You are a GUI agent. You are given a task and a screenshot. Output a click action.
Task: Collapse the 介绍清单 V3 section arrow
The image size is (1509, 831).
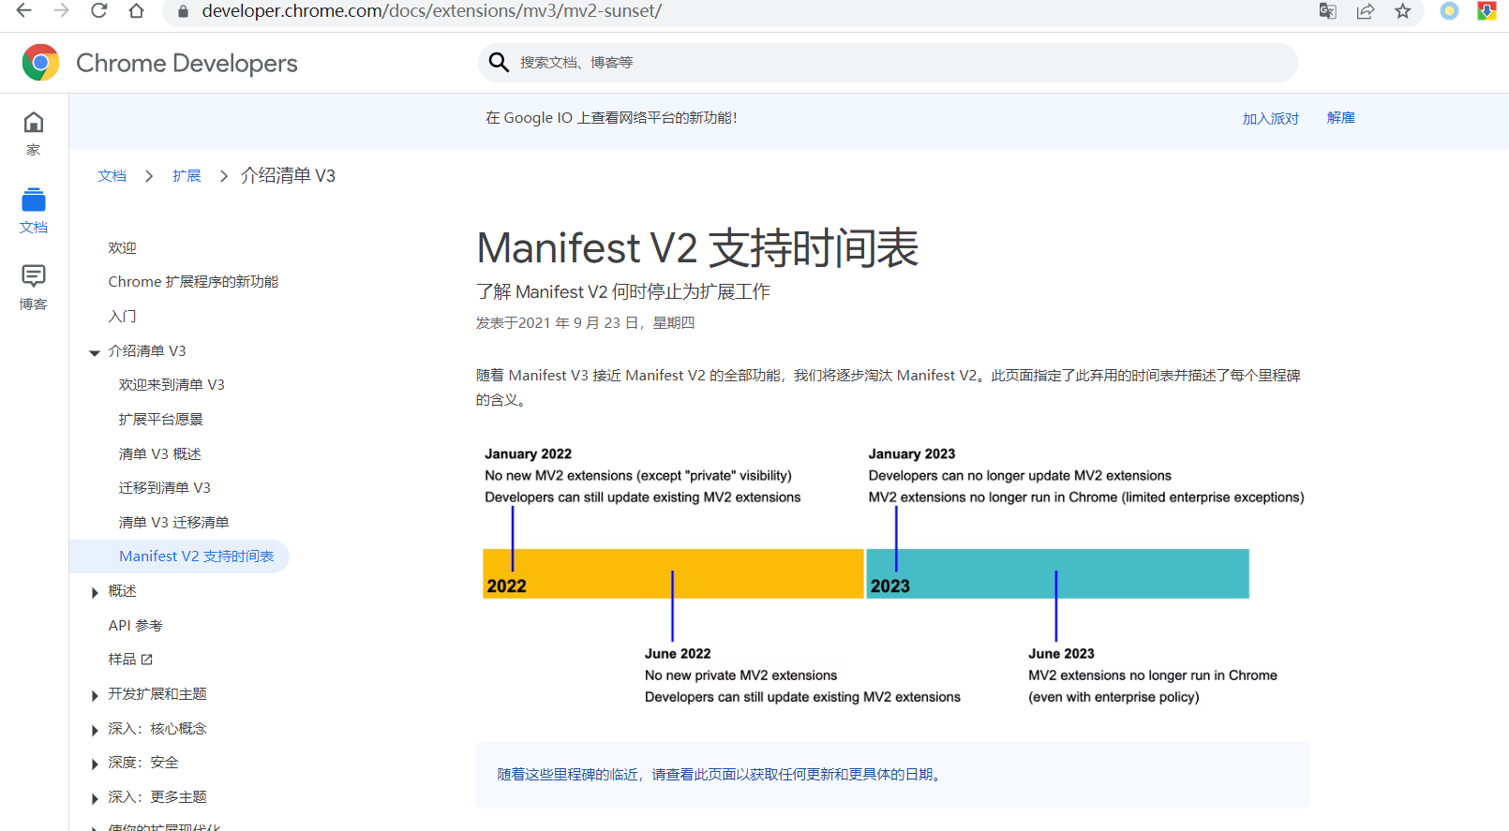tap(95, 353)
